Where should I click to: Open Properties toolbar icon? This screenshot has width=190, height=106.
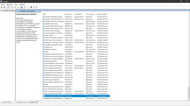point(12,7)
